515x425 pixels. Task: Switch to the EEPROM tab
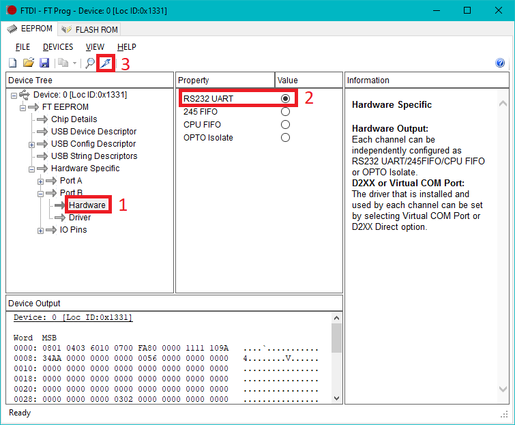29,29
